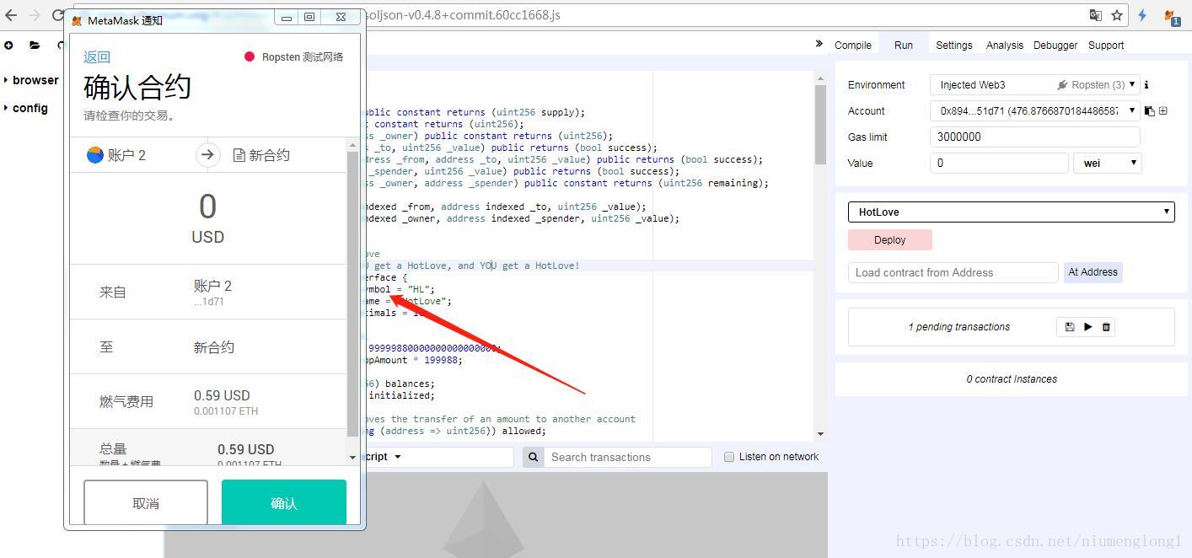Click the Deploy button
The height and width of the screenshot is (558, 1192).
coord(890,240)
